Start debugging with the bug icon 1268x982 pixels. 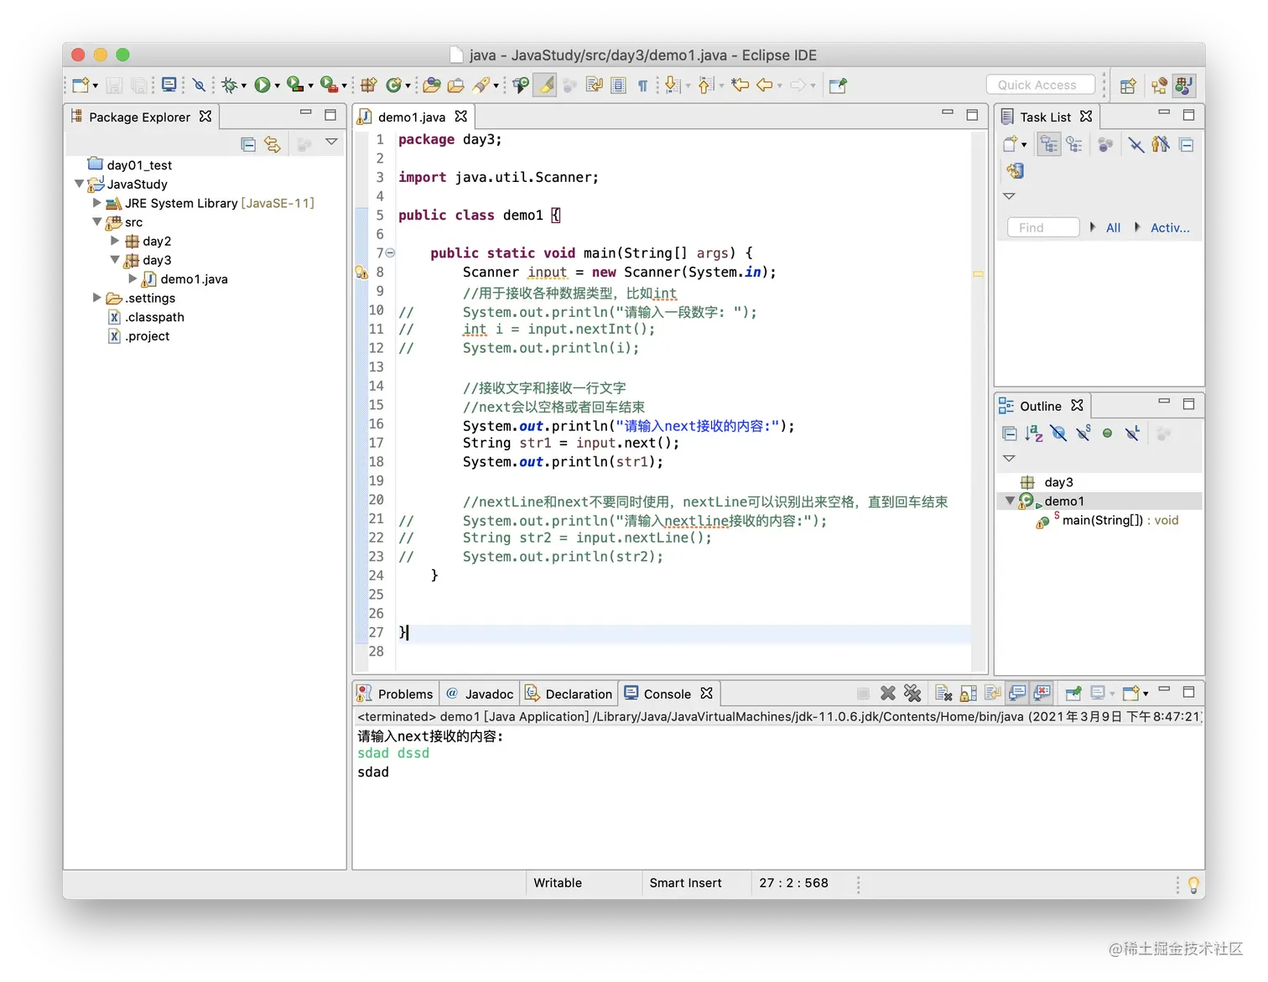[228, 85]
